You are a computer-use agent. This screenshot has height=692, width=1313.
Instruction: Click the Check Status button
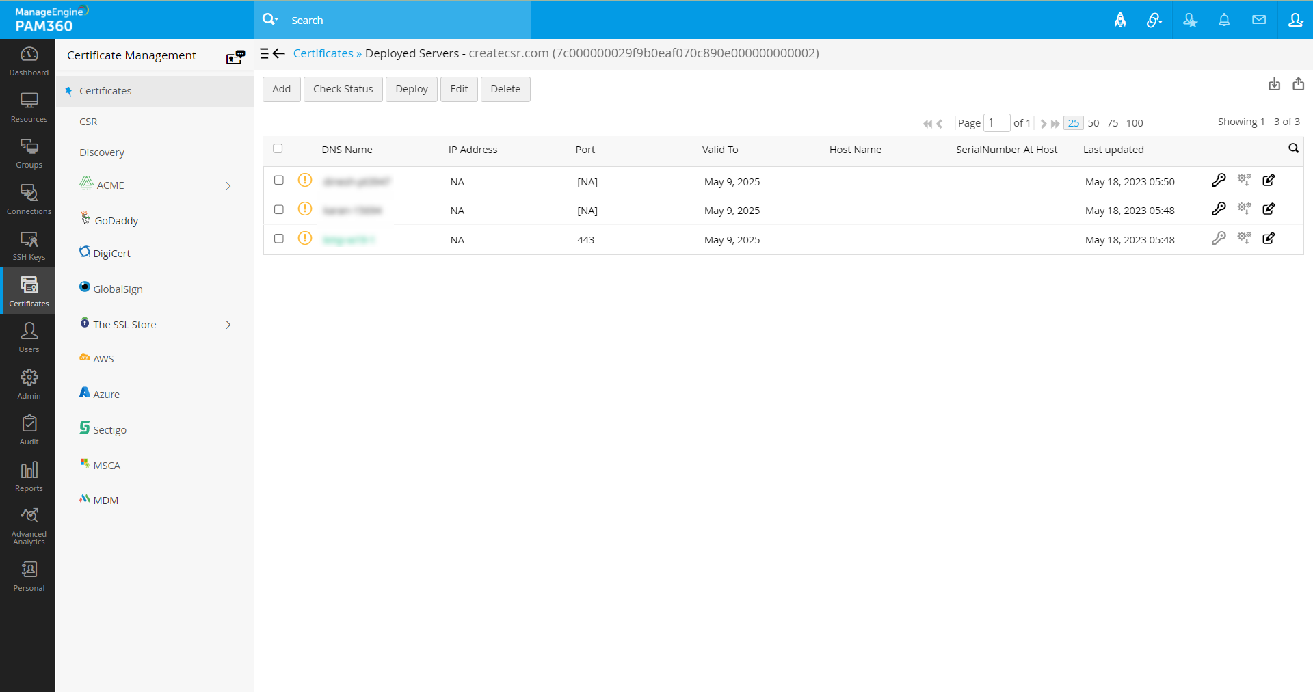[343, 89]
